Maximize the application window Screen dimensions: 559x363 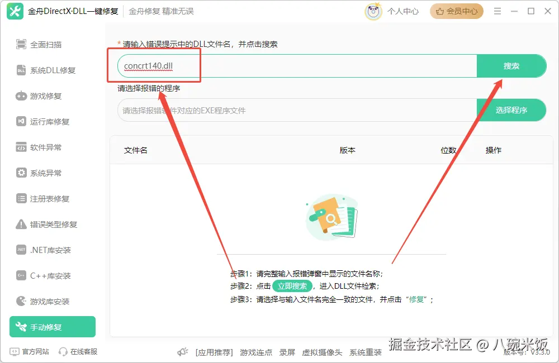pyautogui.click(x=531, y=11)
